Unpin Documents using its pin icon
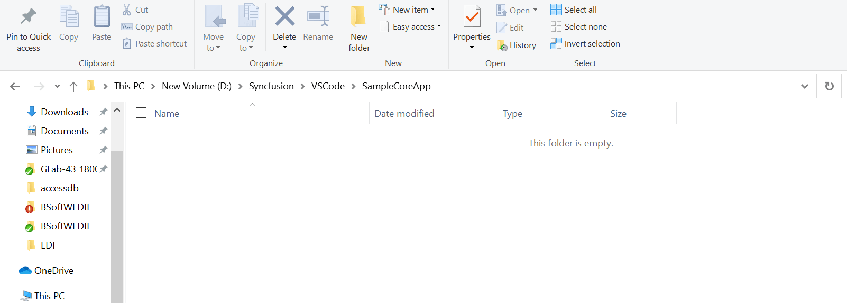The image size is (847, 303). [x=104, y=131]
